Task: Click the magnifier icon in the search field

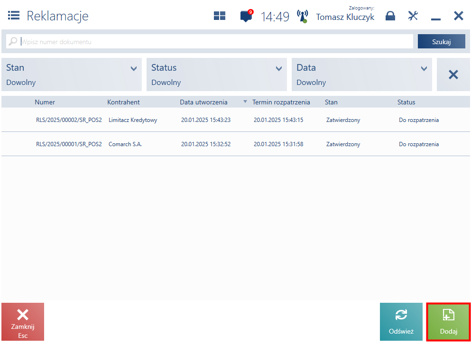Action: coord(13,41)
